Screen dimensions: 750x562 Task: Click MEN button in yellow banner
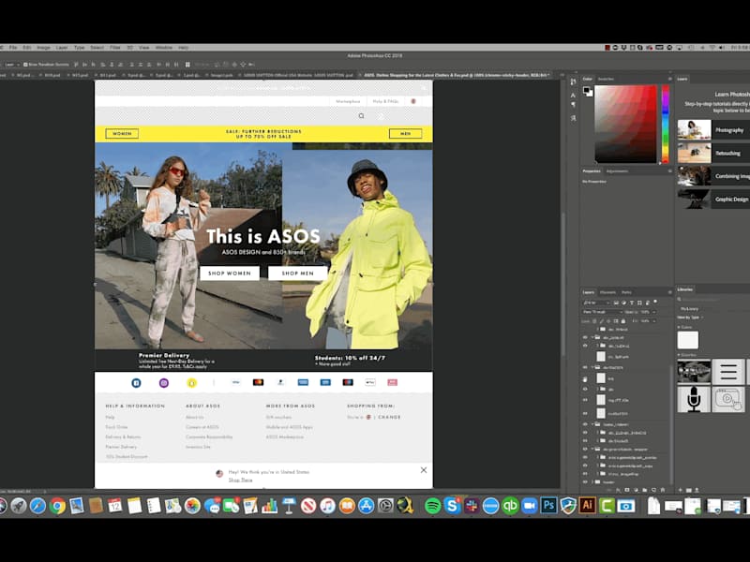405,133
